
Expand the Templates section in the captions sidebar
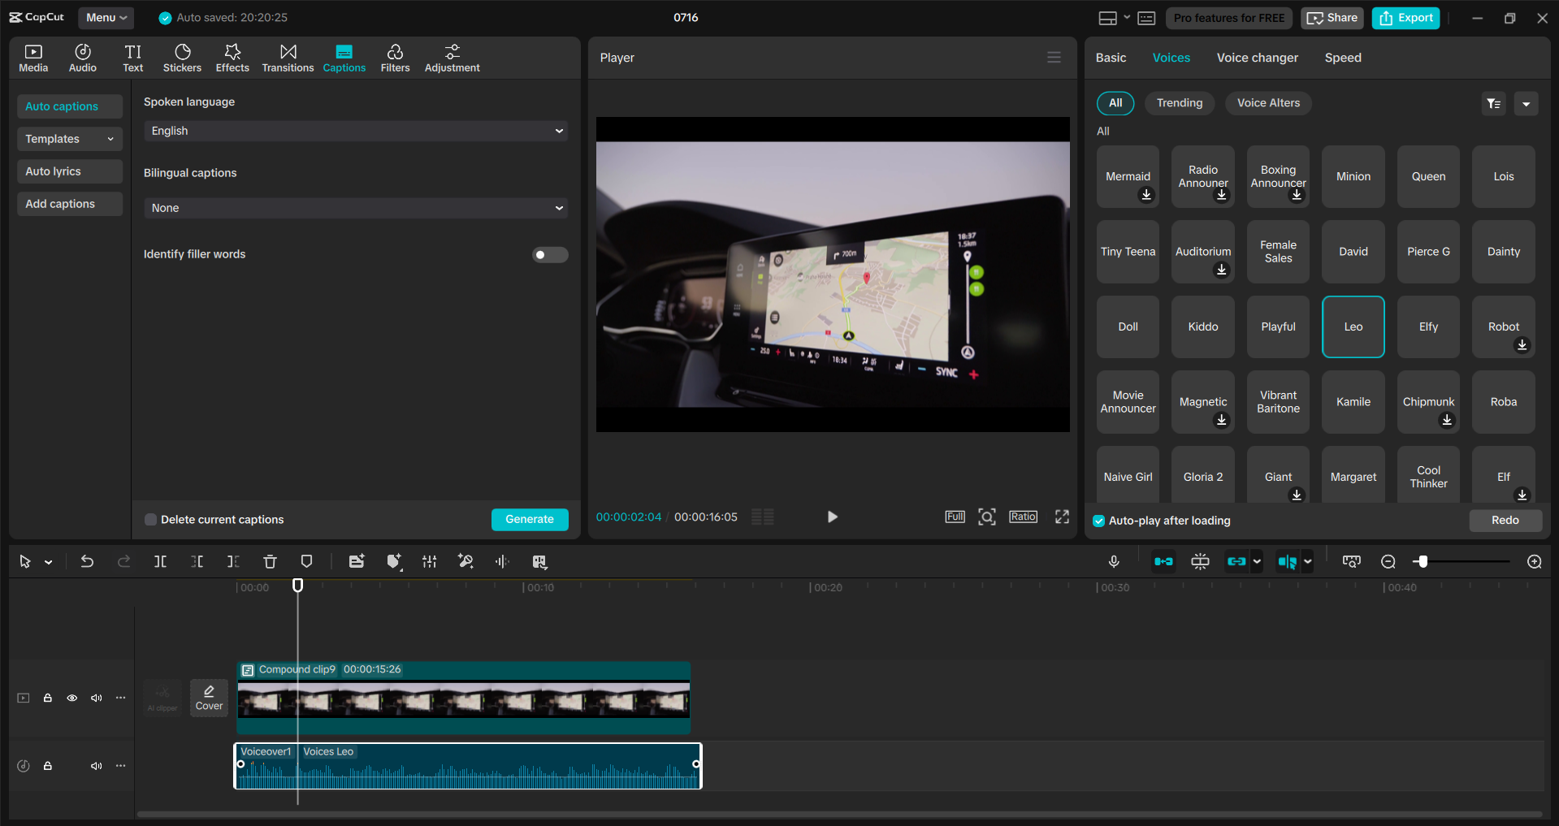coord(69,138)
